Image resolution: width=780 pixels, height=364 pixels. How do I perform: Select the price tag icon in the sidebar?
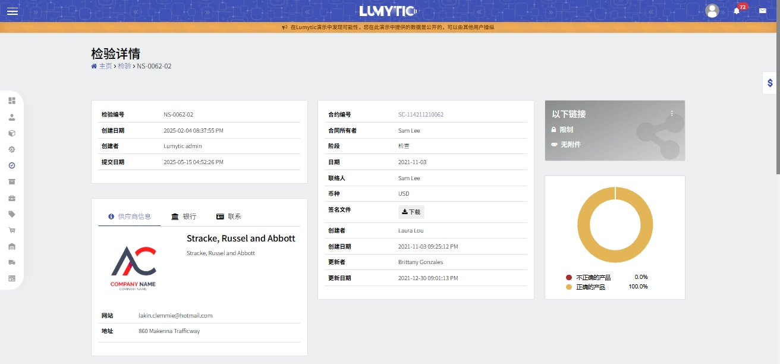(x=12, y=214)
